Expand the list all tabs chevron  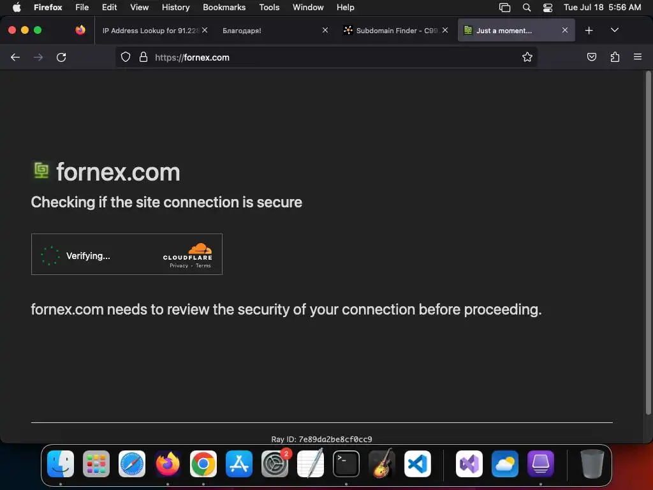[x=614, y=30]
